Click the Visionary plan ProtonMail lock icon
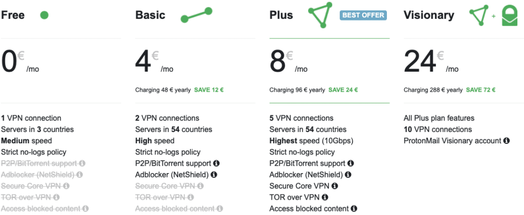The height and width of the screenshot is (215, 524). tap(509, 16)
